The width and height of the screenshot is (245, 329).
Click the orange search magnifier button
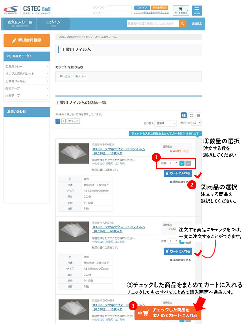click(x=182, y=24)
